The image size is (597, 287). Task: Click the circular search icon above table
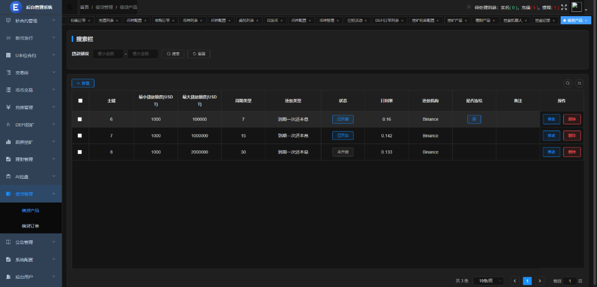pyautogui.click(x=568, y=83)
